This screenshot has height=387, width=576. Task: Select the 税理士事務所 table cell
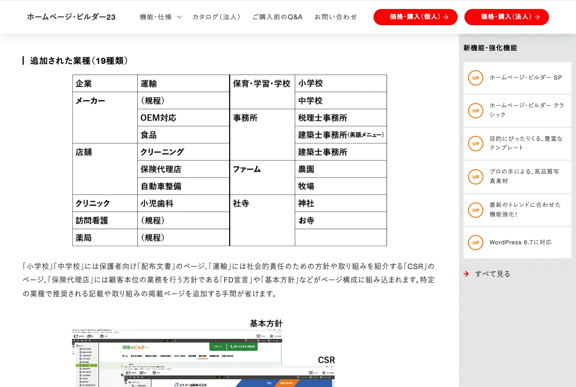point(341,118)
